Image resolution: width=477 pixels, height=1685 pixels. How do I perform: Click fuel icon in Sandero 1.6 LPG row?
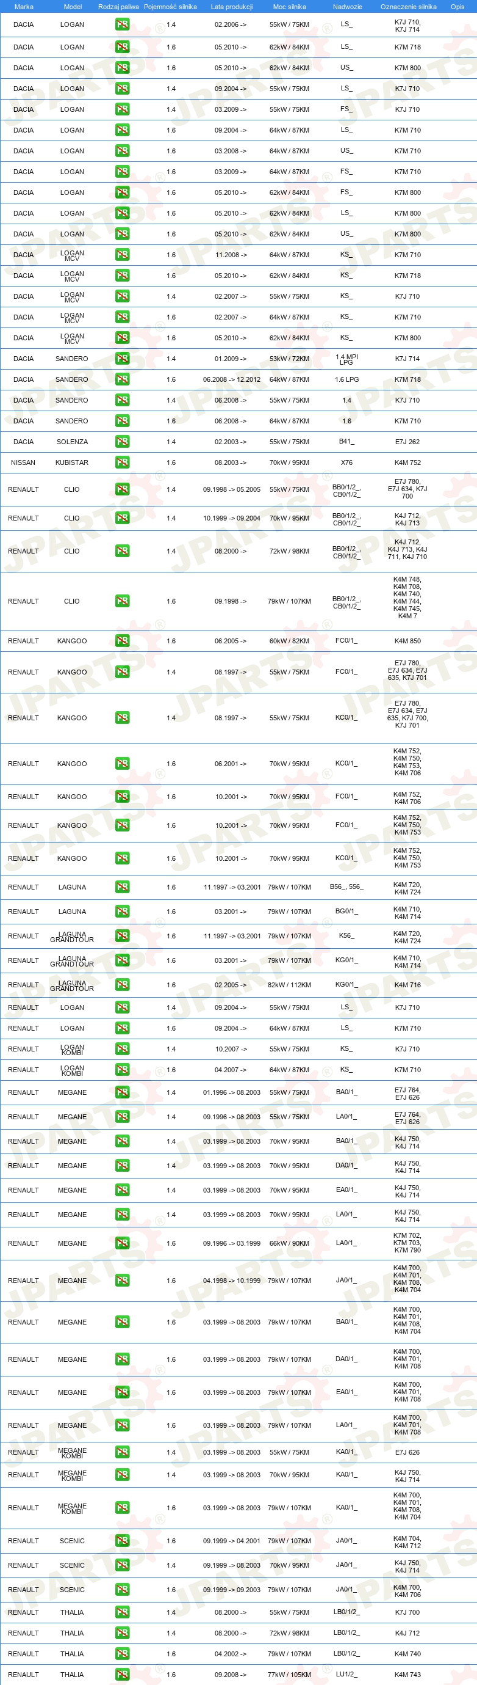[x=122, y=379]
